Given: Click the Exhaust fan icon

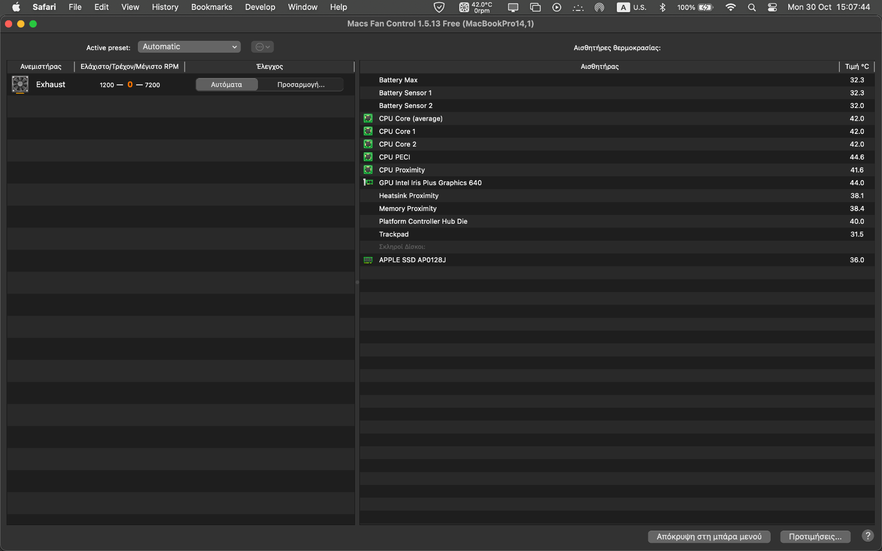Looking at the screenshot, I should click(x=20, y=84).
